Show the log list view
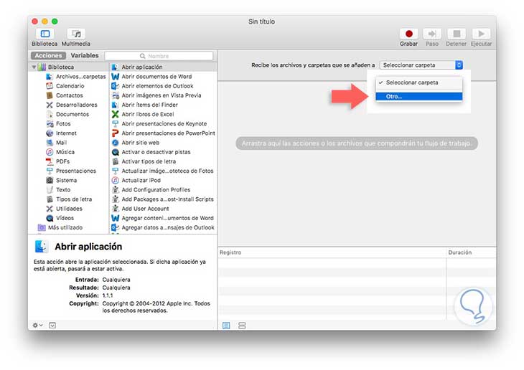Screen dimensions: 524x370 pyautogui.click(x=226, y=326)
